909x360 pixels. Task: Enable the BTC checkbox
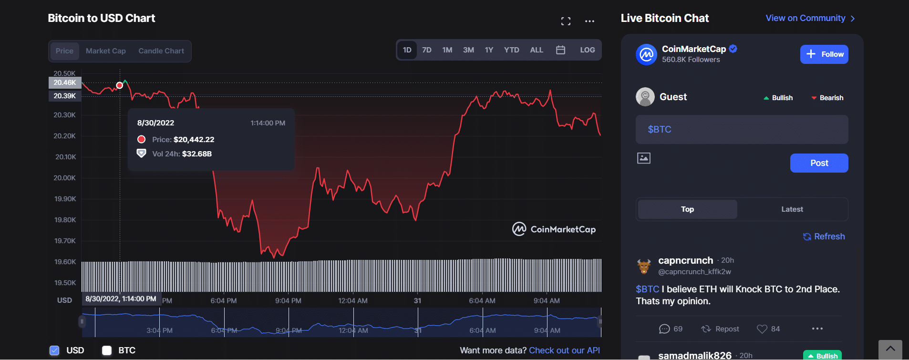[107, 350]
